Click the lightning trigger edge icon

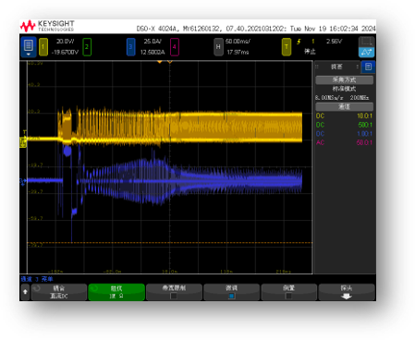[299, 42]
